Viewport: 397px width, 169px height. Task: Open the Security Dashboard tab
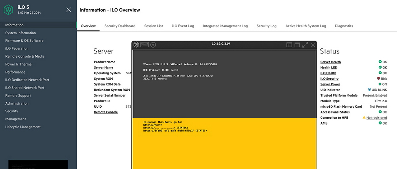tap(120, 26)
